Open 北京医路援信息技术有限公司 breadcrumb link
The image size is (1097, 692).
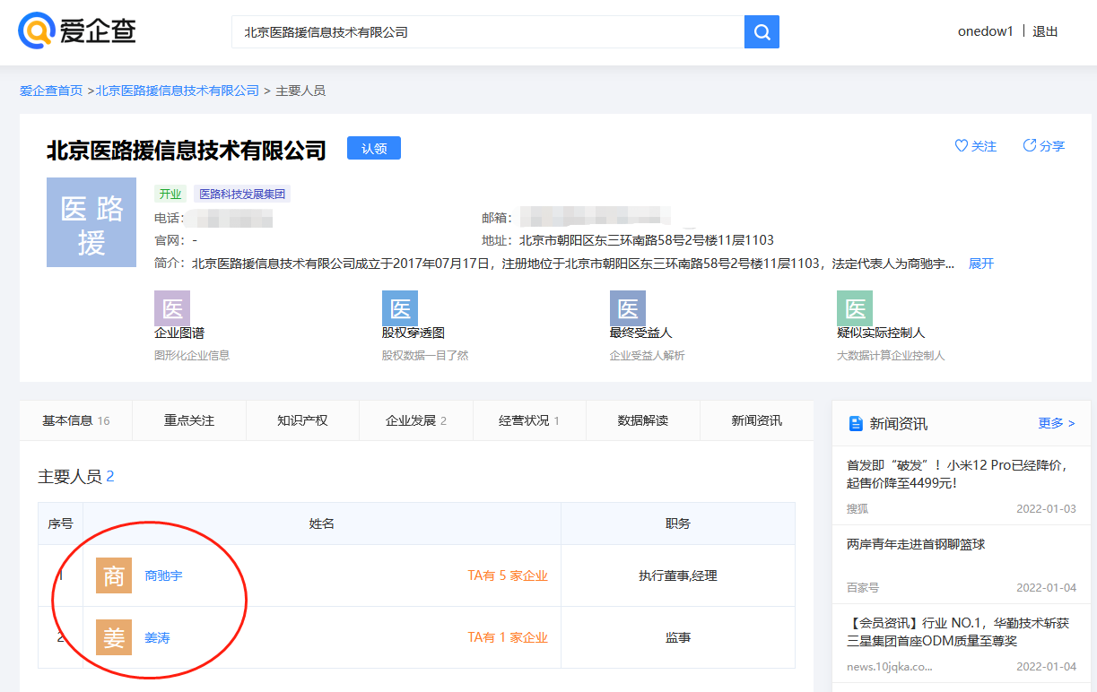pos(178,91)
